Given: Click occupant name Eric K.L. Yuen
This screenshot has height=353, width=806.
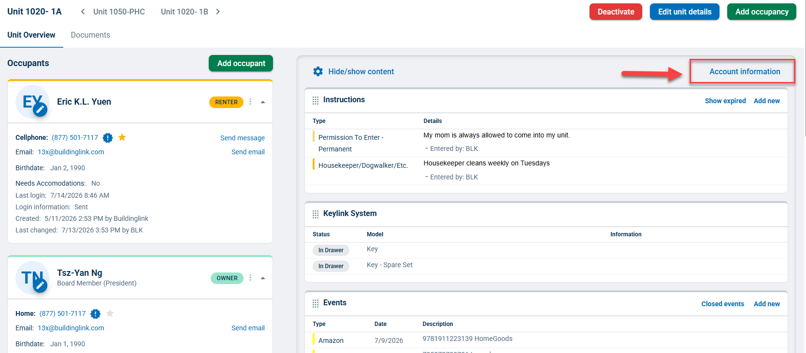Looking at the screenshot, I should 84,102.
